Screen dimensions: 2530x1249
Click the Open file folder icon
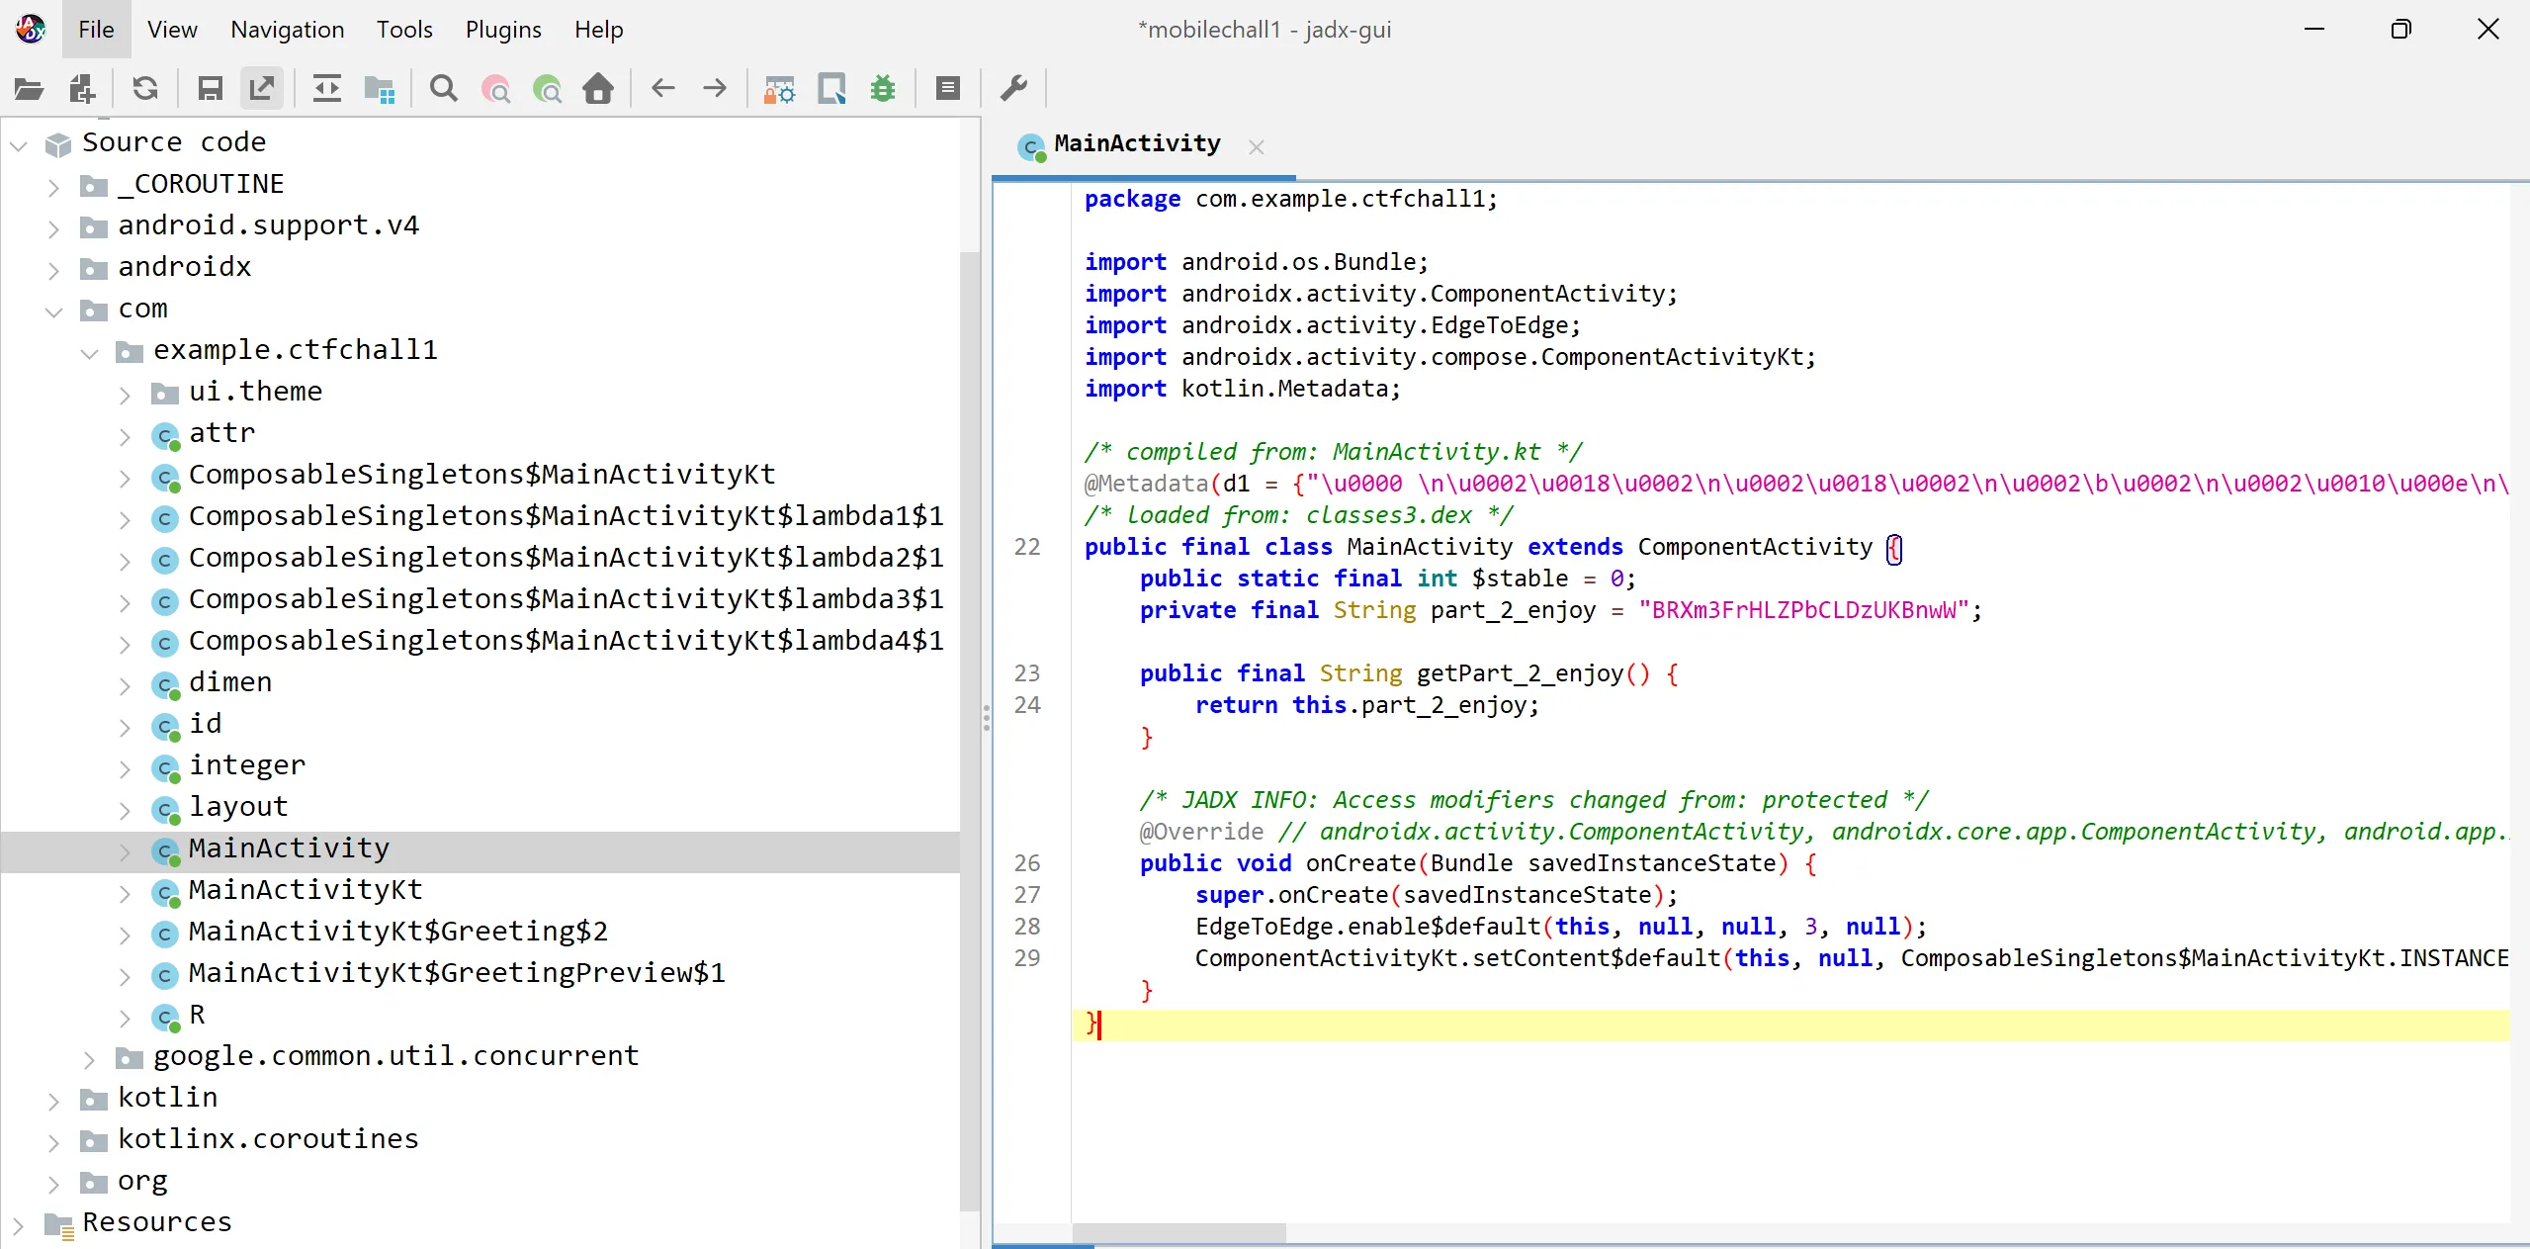29,89
